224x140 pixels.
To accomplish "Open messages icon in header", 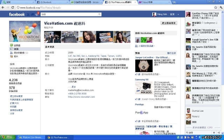I will (33, 14).
